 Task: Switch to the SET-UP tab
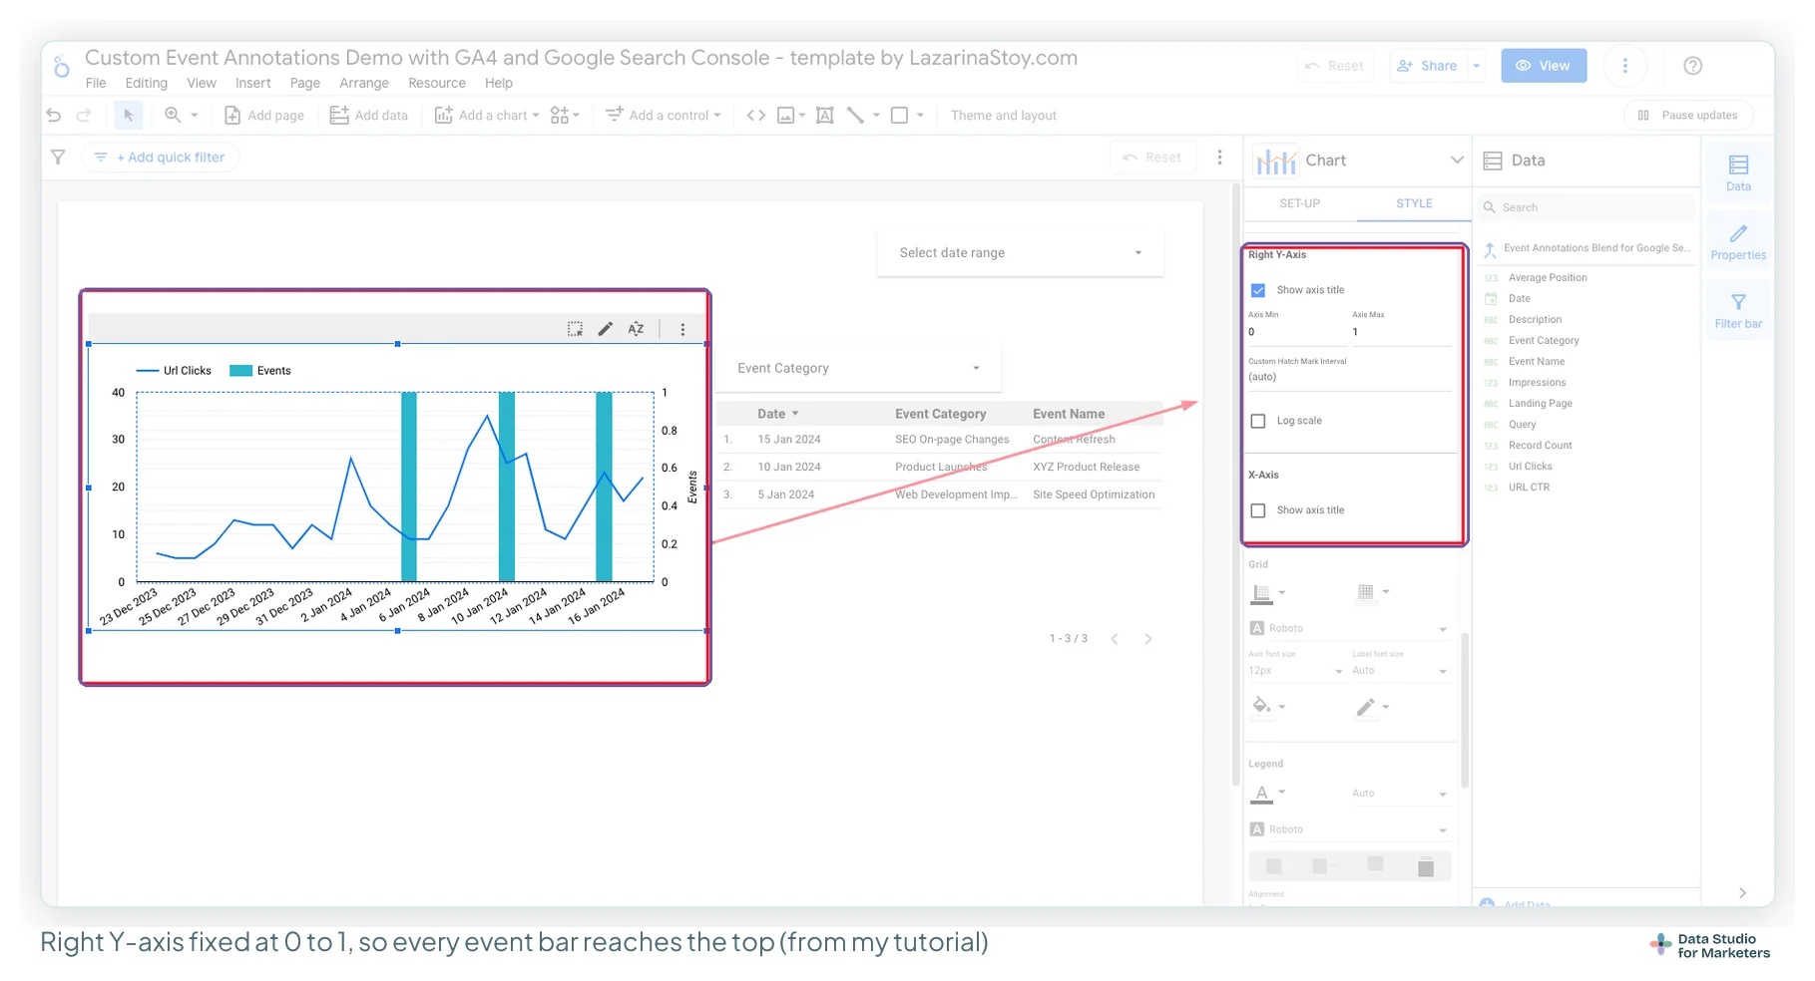tap(1299, 203)
